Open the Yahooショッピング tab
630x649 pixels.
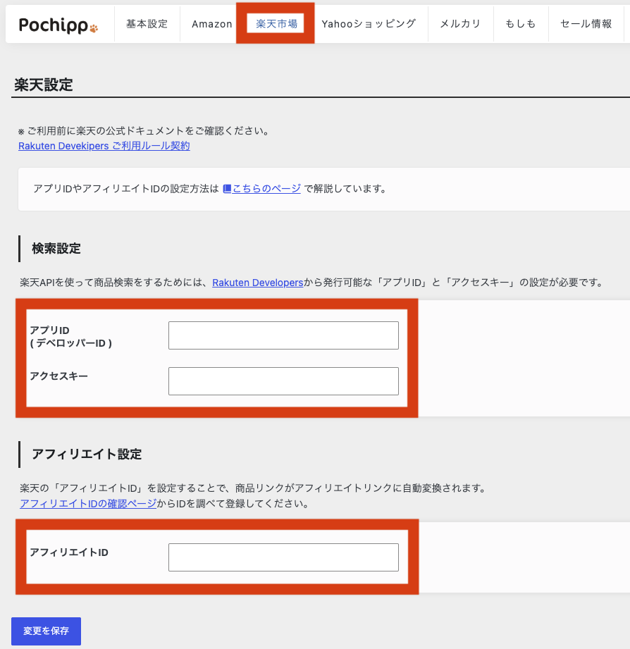369,23
